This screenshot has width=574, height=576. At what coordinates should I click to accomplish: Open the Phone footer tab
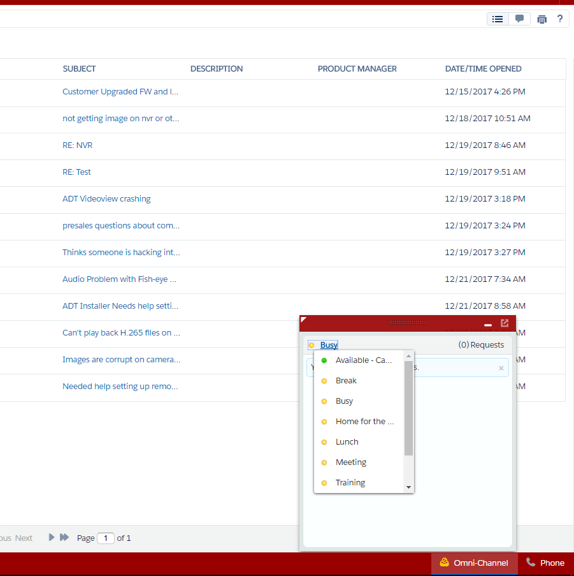click(x=545, y=563)
